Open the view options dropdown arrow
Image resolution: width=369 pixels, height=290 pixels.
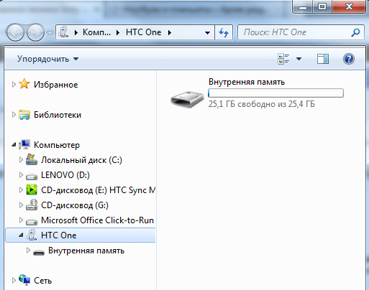pos(299,59)
